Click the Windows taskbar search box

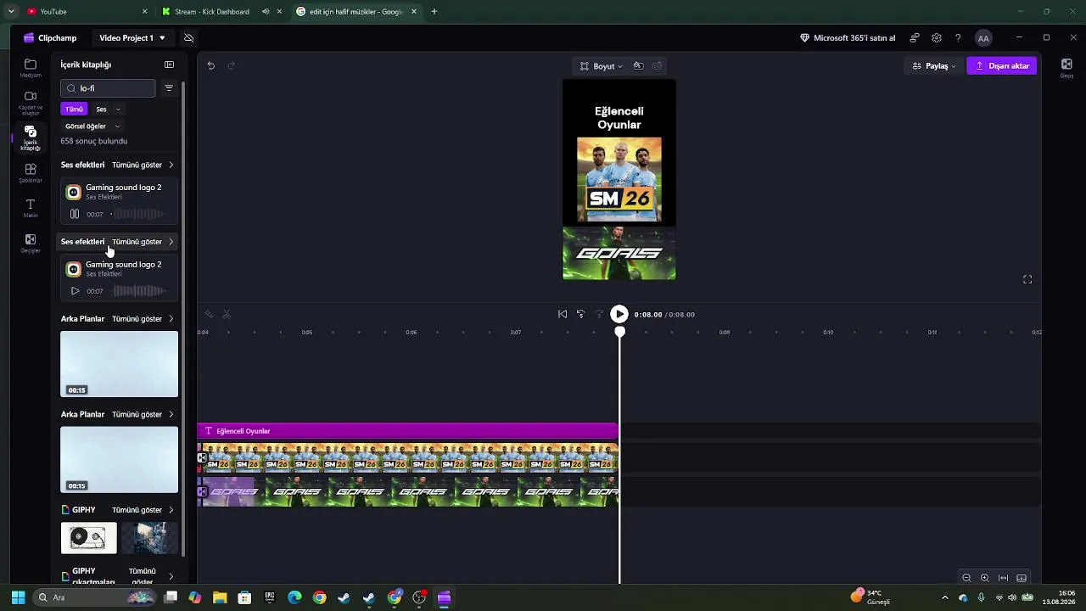[x=95, y=597]
